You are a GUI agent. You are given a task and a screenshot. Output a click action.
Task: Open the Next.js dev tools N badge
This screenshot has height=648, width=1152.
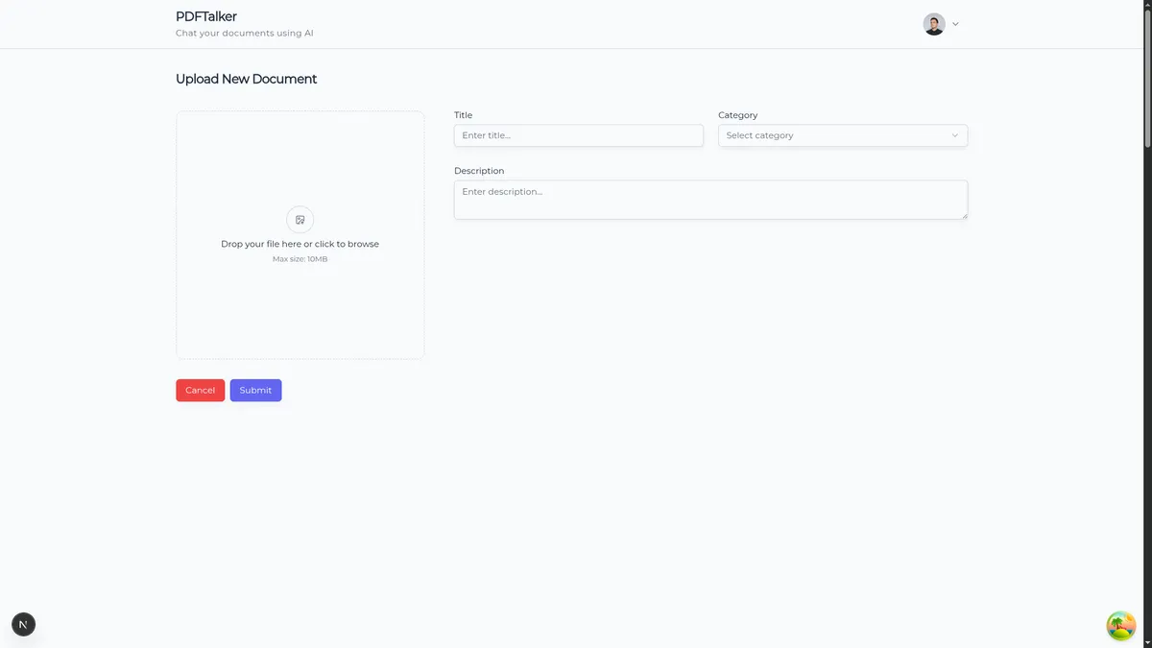(23, 625)
